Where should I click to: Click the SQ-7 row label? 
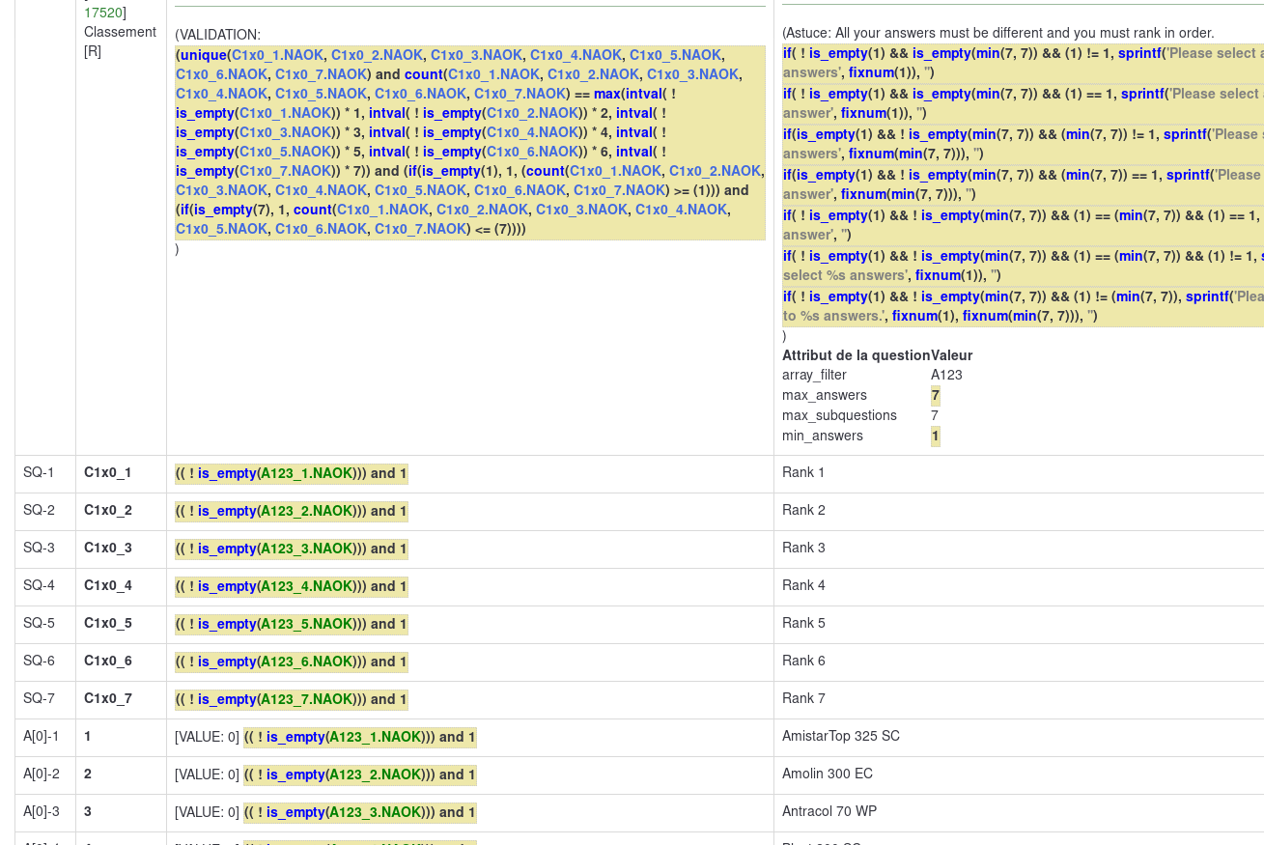[39, 698]
